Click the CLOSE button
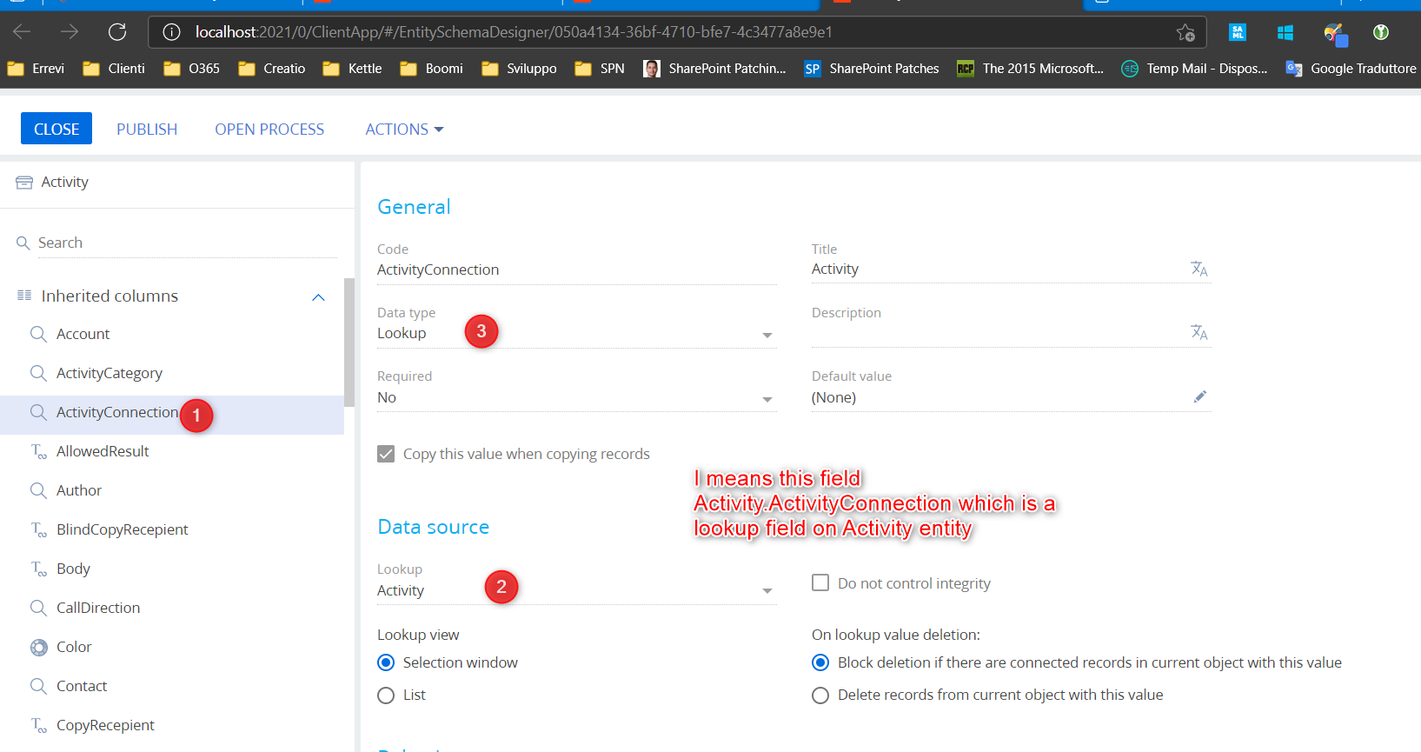Viewport: 1421px width, 752px height. (56, 129)
